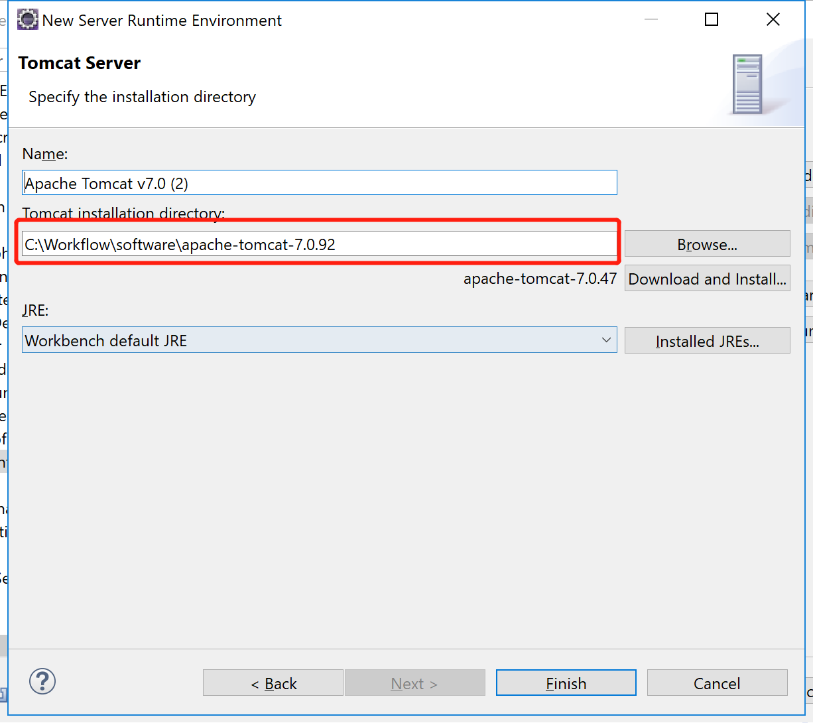The width and height of the screenshot is (813, 723).
Task: Click the Eclipse icon in title bar
Action: coord(28,20)
